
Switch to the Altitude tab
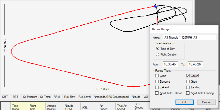click(136, 97)
